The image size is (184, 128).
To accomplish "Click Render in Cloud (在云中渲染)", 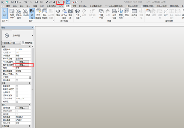I will coord(64,14).
